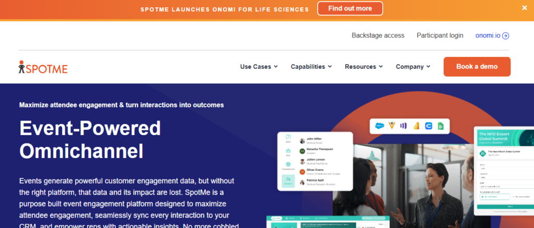Image resolution: width=534 pixels, height=228 pixels.
Task: Expand the Company chevron
Action: click(x=428, y=66)
